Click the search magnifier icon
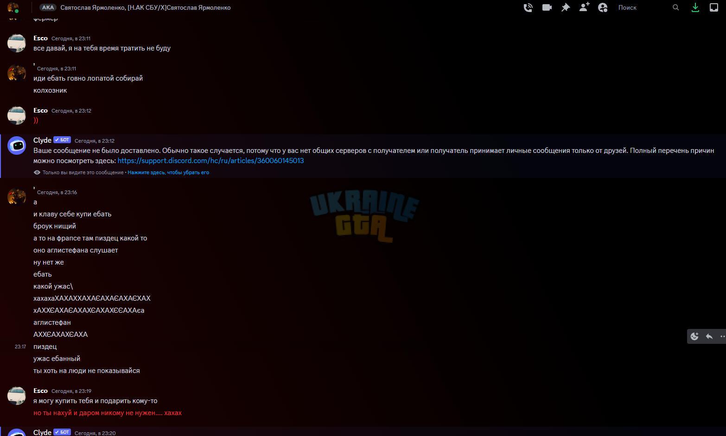The width and height of the screenshot is (726, 436). coord(676,7)
